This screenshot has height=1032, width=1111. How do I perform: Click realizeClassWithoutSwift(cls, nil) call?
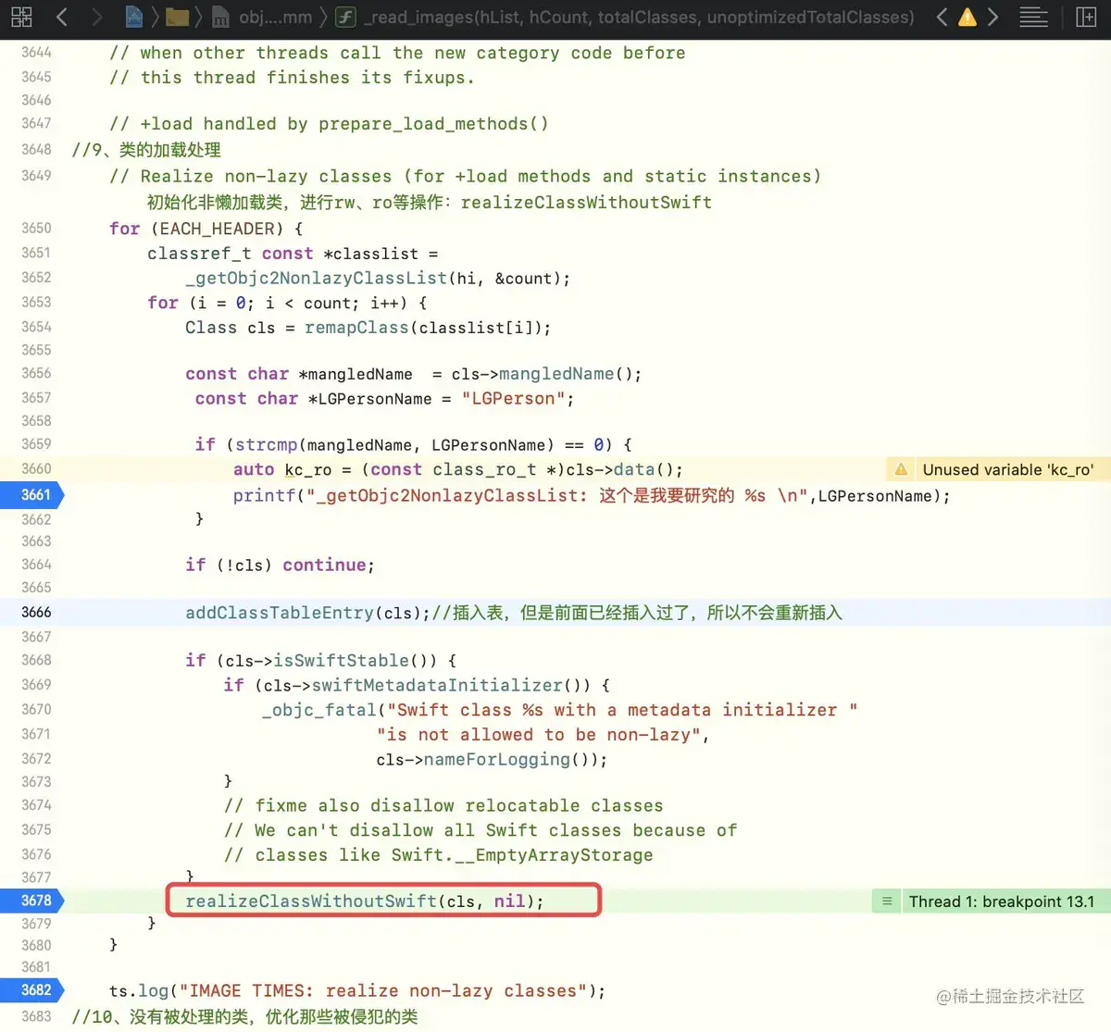[365, 901]
